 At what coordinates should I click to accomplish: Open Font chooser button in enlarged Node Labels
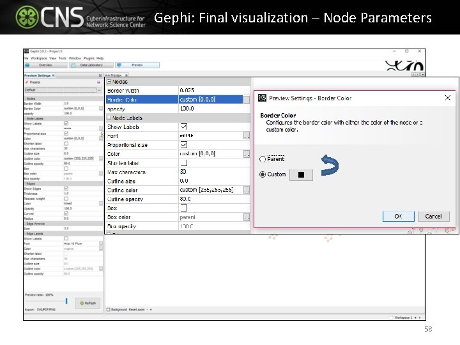247,136
